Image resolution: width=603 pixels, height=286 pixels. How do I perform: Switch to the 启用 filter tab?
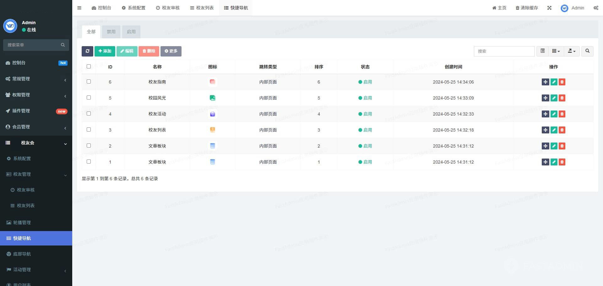(131, 32)
